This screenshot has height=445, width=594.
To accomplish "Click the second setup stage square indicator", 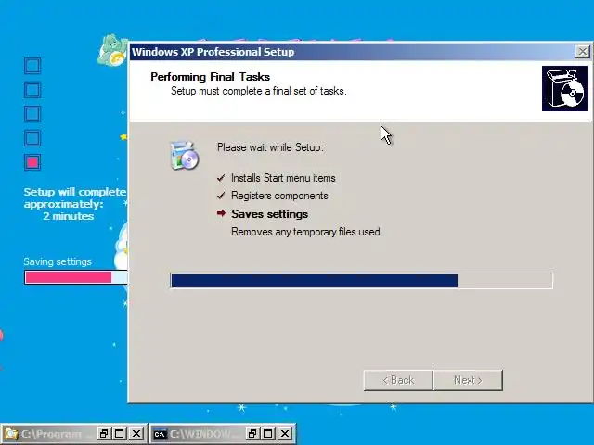I will [32, 90].
